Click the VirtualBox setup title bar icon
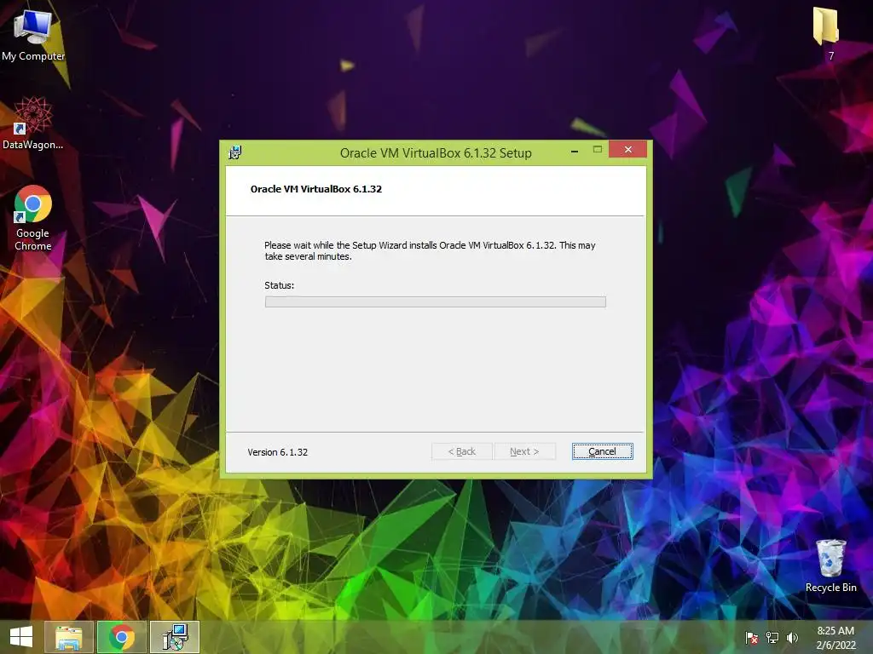Viewport: 873px width, 654px height. pyautogui.click(x=235, y=152)
